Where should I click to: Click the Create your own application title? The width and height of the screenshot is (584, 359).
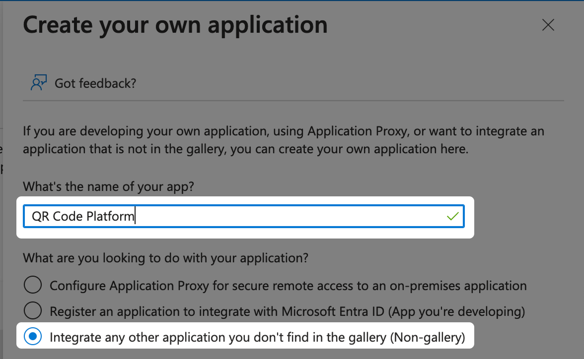pos(175,24)
